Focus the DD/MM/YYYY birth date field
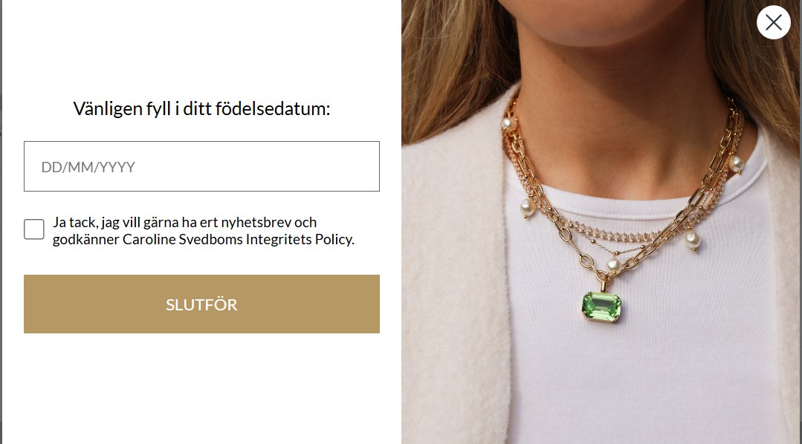Screen dimensions: 802x444 (x=201, y=166)
